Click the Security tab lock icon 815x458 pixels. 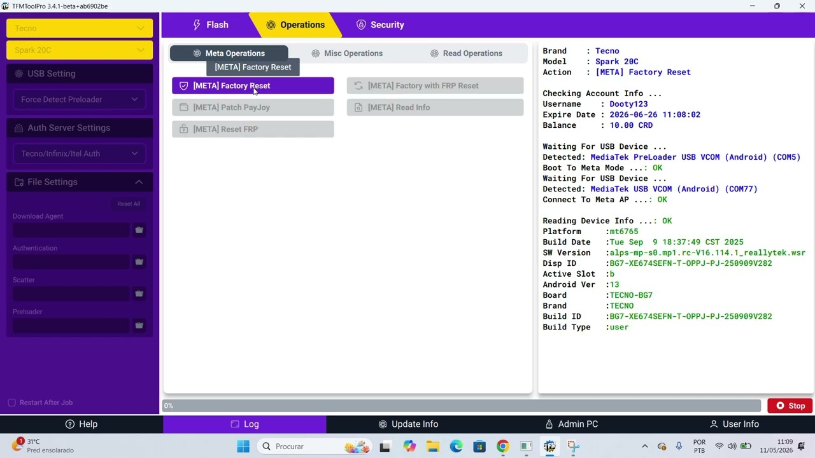361,25
